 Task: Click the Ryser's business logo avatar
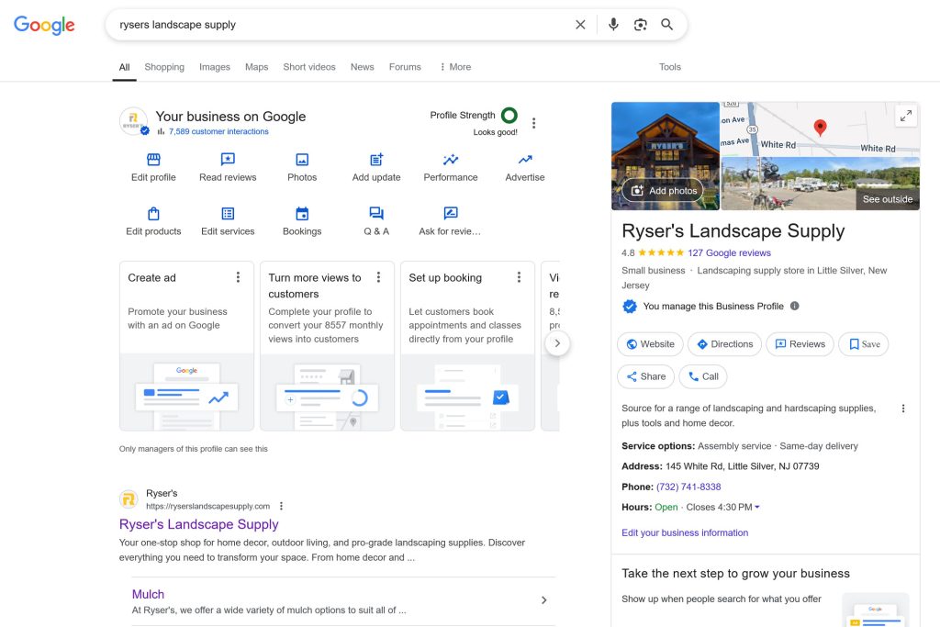pos(134,122)
